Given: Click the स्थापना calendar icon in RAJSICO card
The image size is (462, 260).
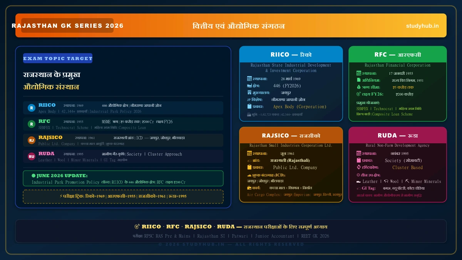Looking at the screenshot, I should pyautogui.click(x=249, y=153).
